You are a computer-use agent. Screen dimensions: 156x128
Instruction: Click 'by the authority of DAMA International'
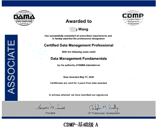coord(79,65)
